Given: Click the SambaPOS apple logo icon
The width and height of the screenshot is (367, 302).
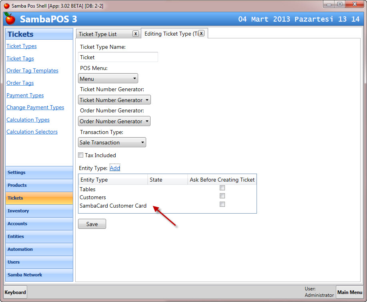Looking at the screenshot, I should coord(10,19).
